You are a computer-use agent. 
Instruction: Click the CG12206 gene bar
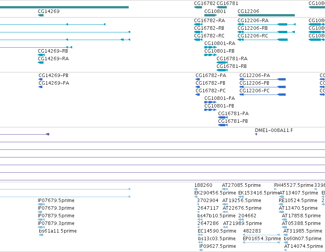pos(266,15)
